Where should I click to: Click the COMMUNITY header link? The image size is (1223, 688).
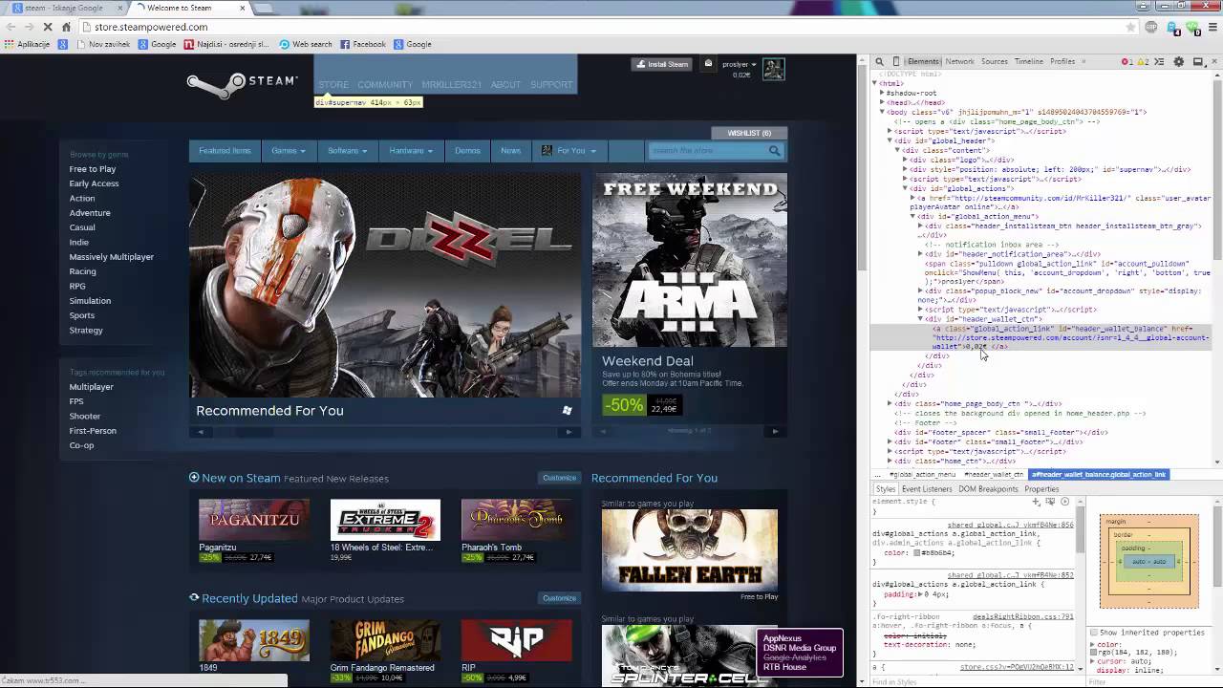click(x=385, y=85)
